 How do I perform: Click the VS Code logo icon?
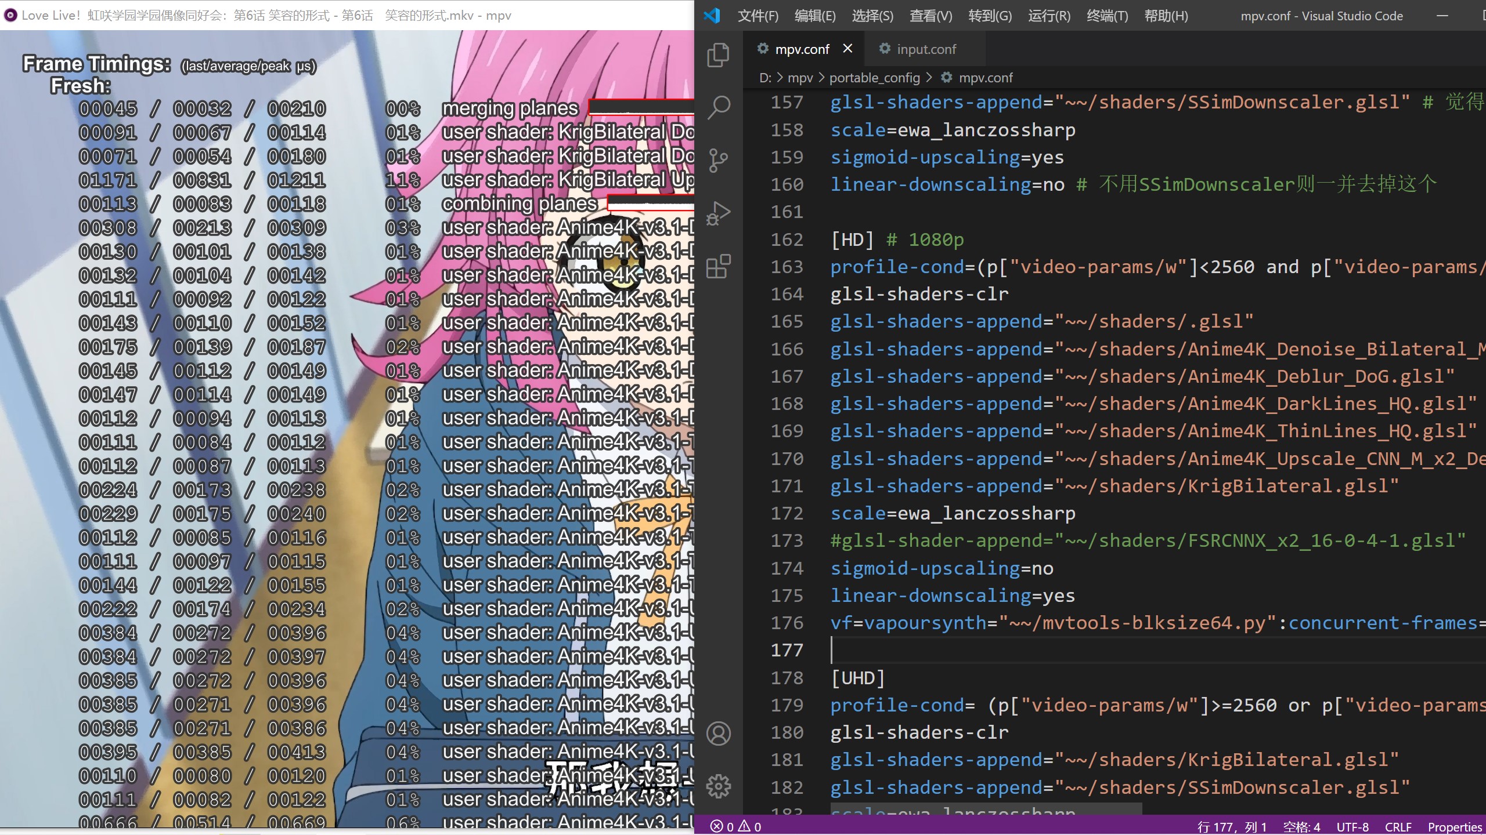(712, 16)
